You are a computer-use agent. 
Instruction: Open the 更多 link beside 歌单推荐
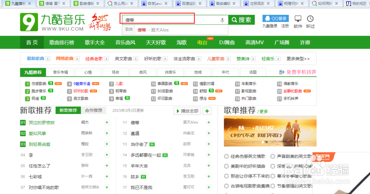click(x=263, y=111)
